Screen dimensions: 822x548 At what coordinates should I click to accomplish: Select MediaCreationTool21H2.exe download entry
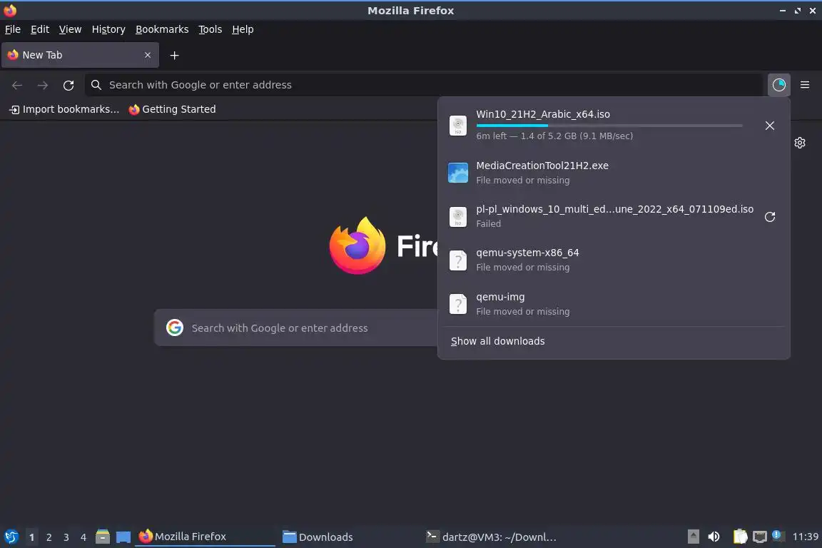pyautogui.click(x=614, y=173)
